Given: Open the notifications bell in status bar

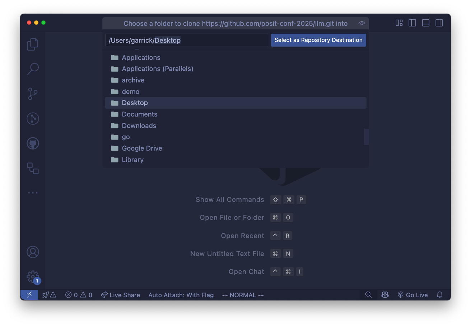Looking at the screenshot, I should click(x=439, y=295).
